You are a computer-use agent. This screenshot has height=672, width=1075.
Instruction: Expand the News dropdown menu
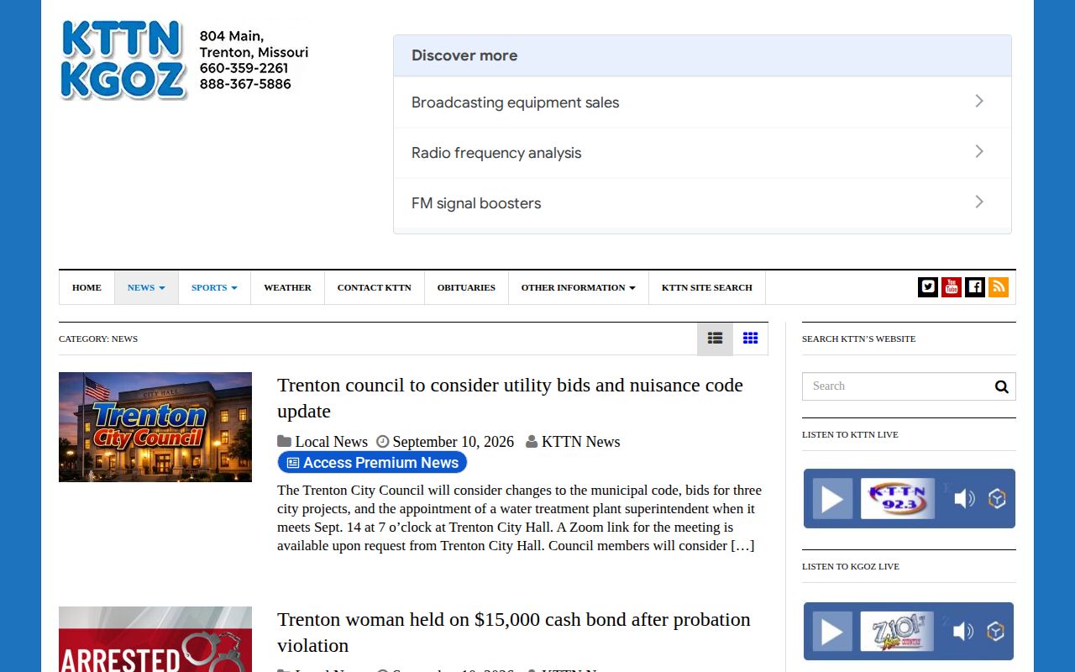(146, 287)
